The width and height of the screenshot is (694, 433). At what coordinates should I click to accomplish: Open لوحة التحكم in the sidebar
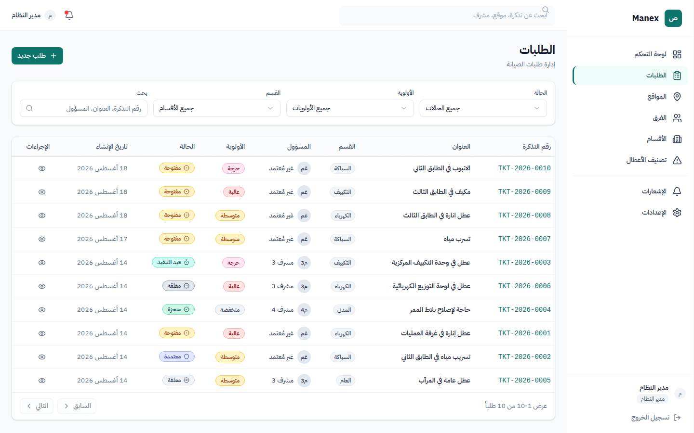630,54
